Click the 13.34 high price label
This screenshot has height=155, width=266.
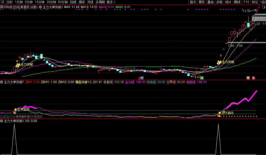click(x=246, y=11)
